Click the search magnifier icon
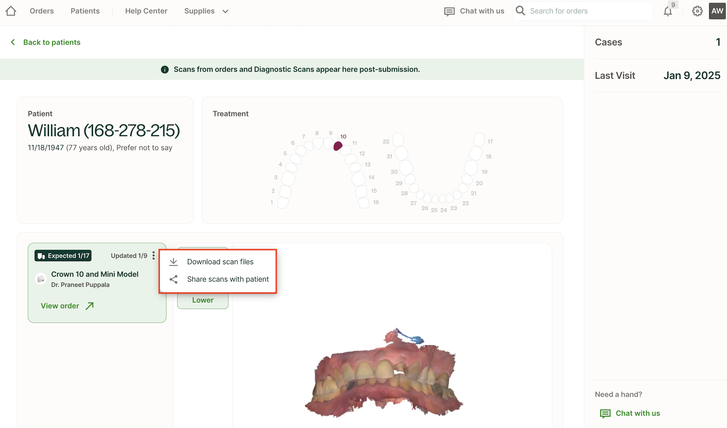The width and height of the screenshot is (727, 428). 520,11
